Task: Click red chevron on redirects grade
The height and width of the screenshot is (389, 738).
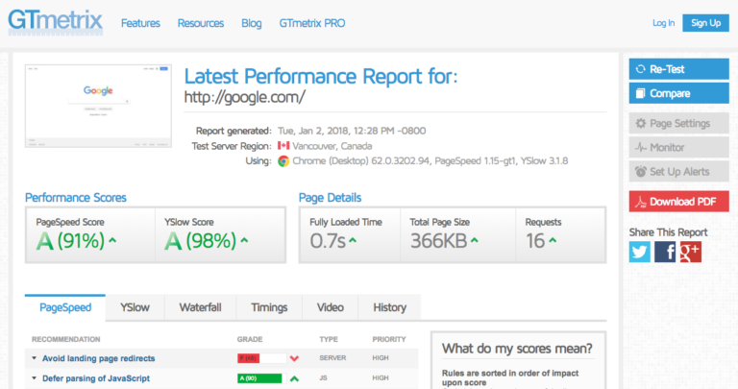Action: 294,358
